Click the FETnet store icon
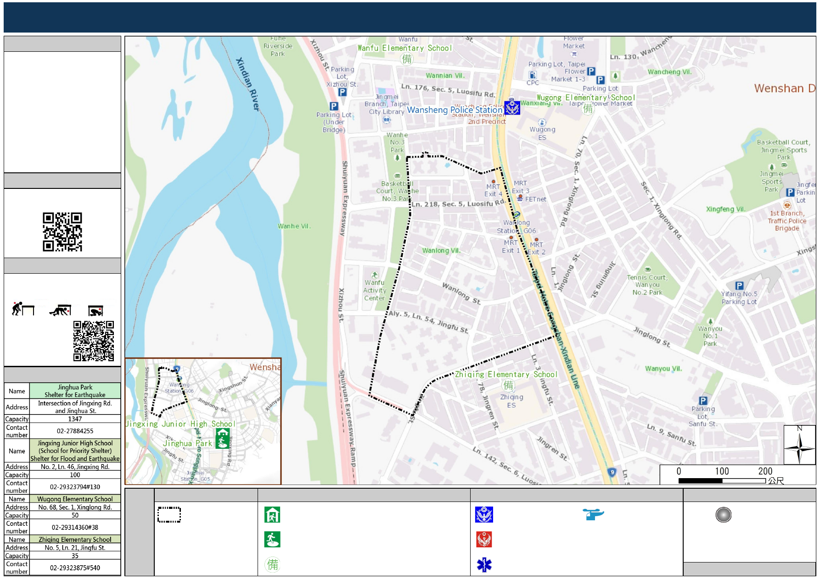Image resolution: width=820 pixels, height=579 pixels. 520,198
